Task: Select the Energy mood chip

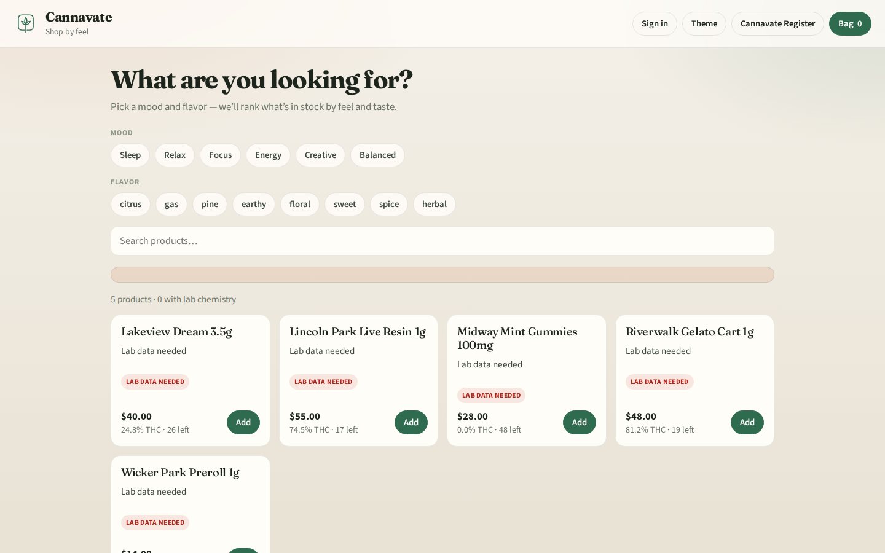Action: coord(268,155)
